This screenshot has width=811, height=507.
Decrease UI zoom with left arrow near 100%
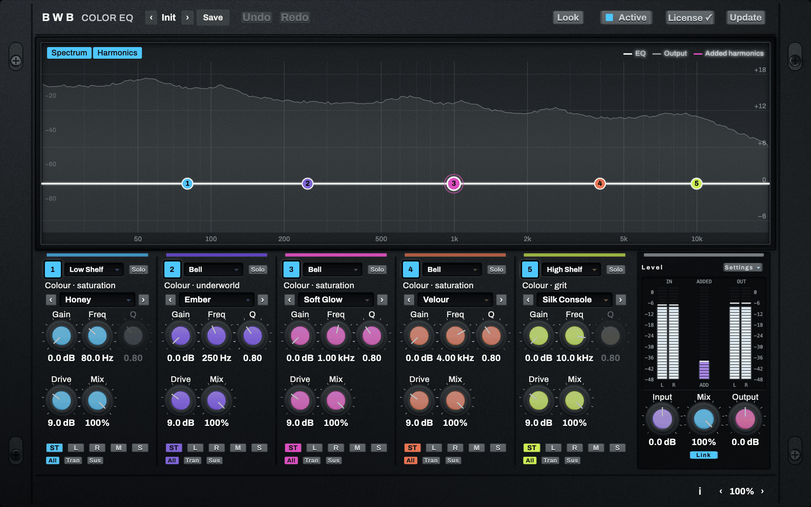[721, 491]
